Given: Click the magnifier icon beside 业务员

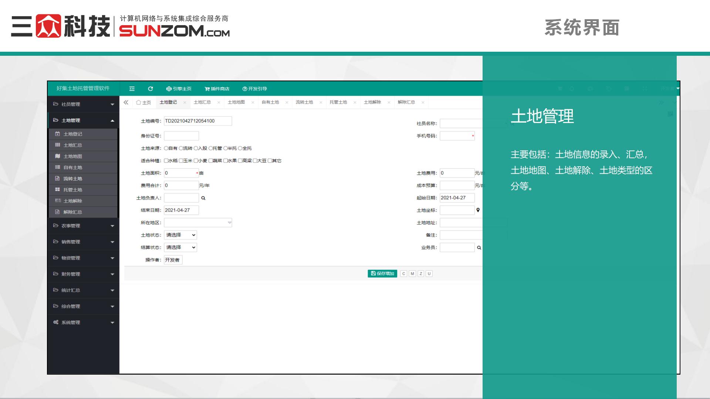Looking at the screenshot, I should tap(479, 247).
